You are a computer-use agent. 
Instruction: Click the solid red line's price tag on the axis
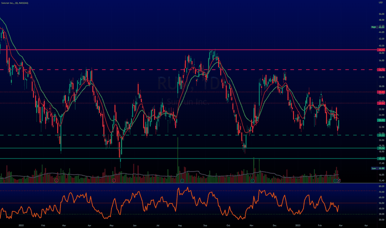point(381,50)
